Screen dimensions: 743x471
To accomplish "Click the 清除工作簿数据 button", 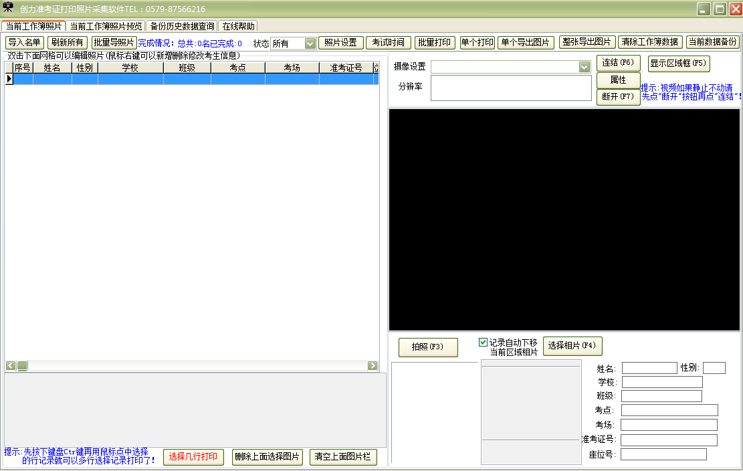I will 650,42.
